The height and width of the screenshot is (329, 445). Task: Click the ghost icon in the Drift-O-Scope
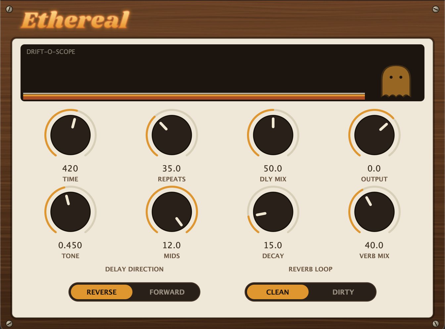[x=396, y=81]
